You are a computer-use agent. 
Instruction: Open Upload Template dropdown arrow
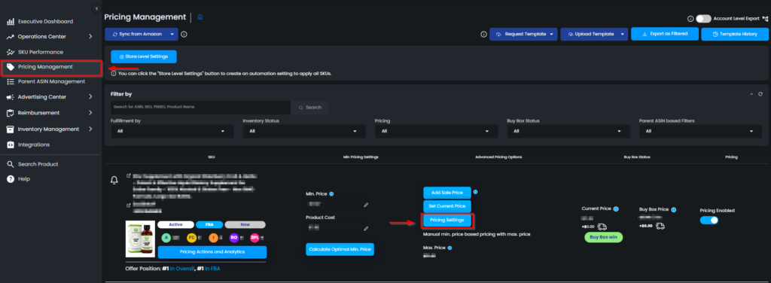(623, 35)
